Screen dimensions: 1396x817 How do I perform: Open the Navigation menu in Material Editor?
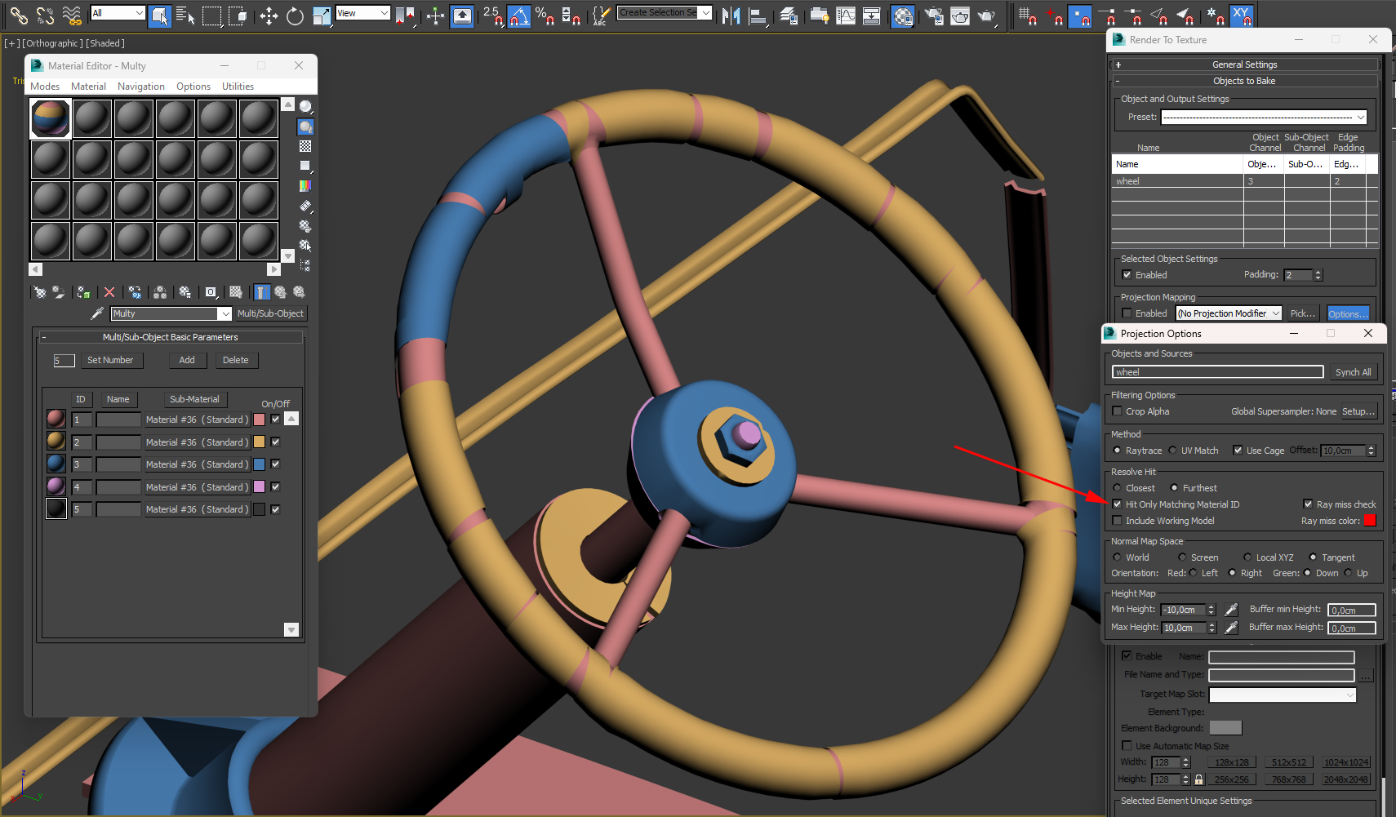tap(140, 87)
